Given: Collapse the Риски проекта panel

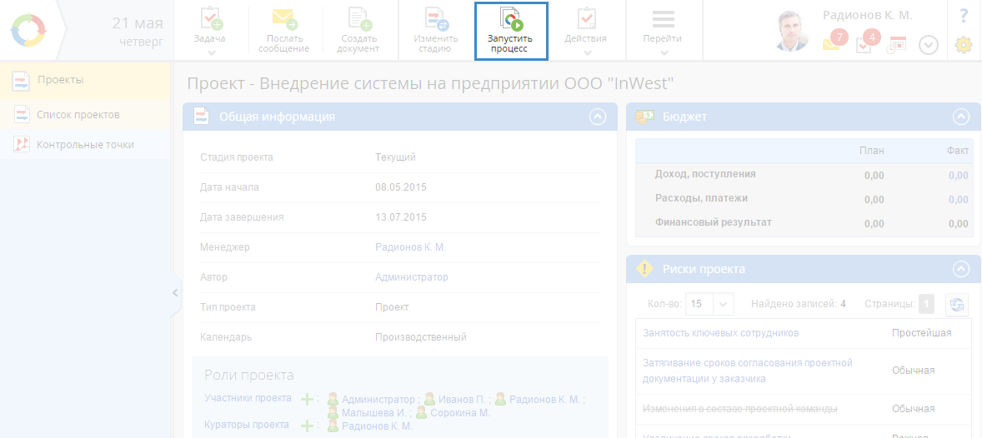Looking at the screenshot, I should pyautogui.click(x=961, y=269).
